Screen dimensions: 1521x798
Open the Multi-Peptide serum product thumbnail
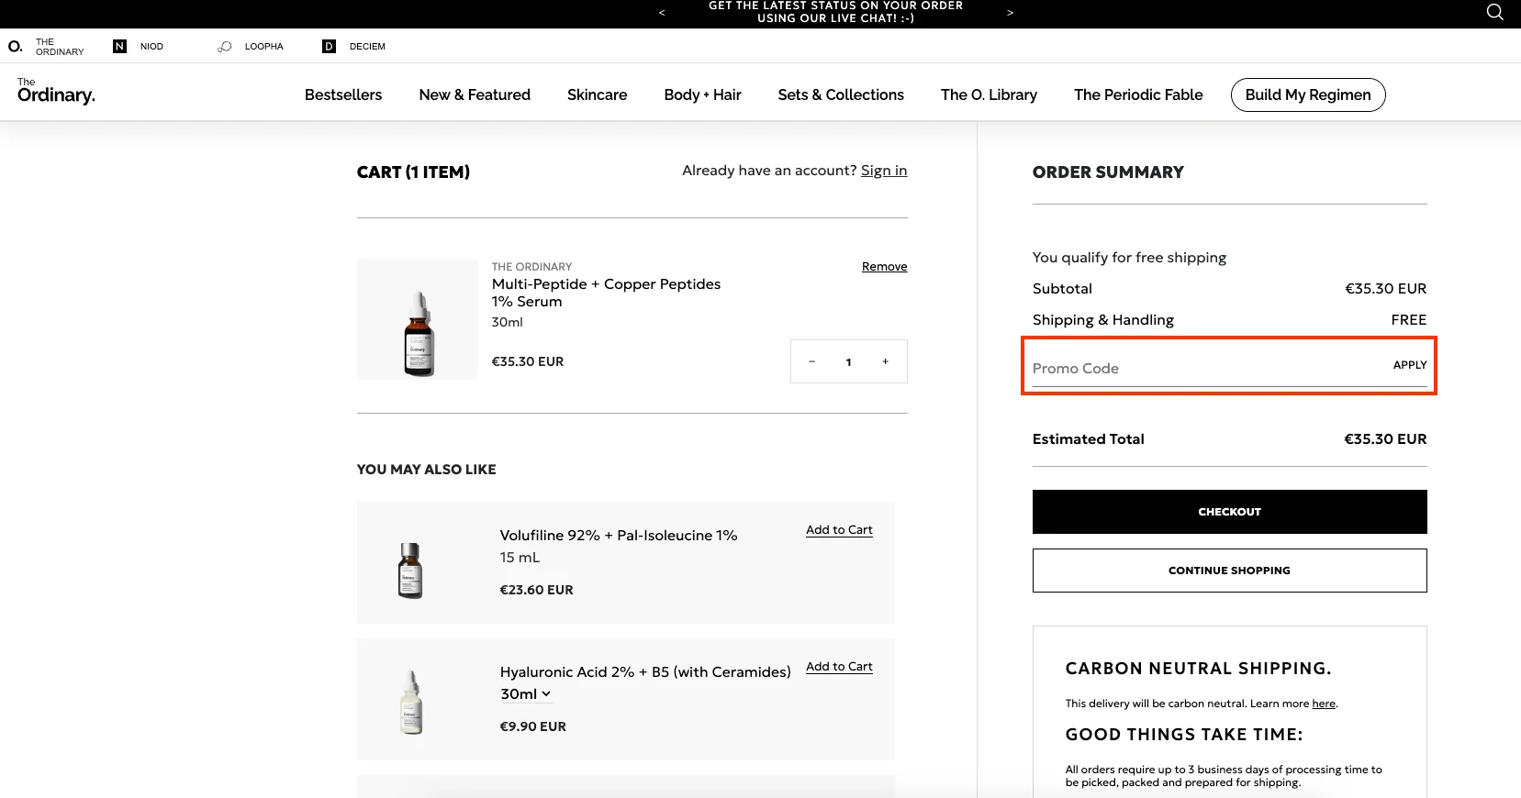pyautogui.click(x=417, y=318)
